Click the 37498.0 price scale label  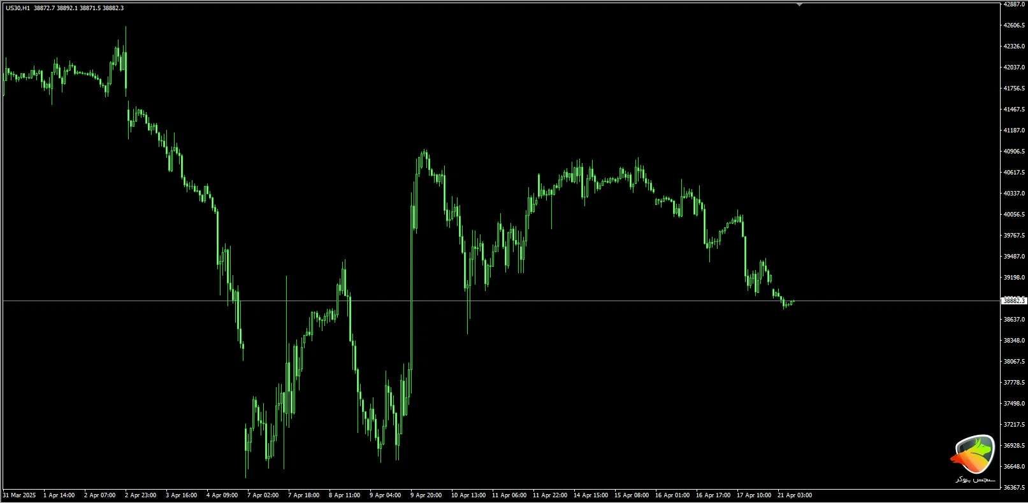click(x=1014, y=404)
